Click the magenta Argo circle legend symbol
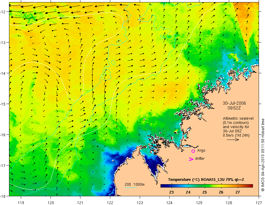Screen dimensions: 265x205 (x=193, y=151)
